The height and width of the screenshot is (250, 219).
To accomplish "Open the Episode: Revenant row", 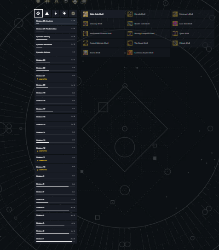I will click(56, 45).
